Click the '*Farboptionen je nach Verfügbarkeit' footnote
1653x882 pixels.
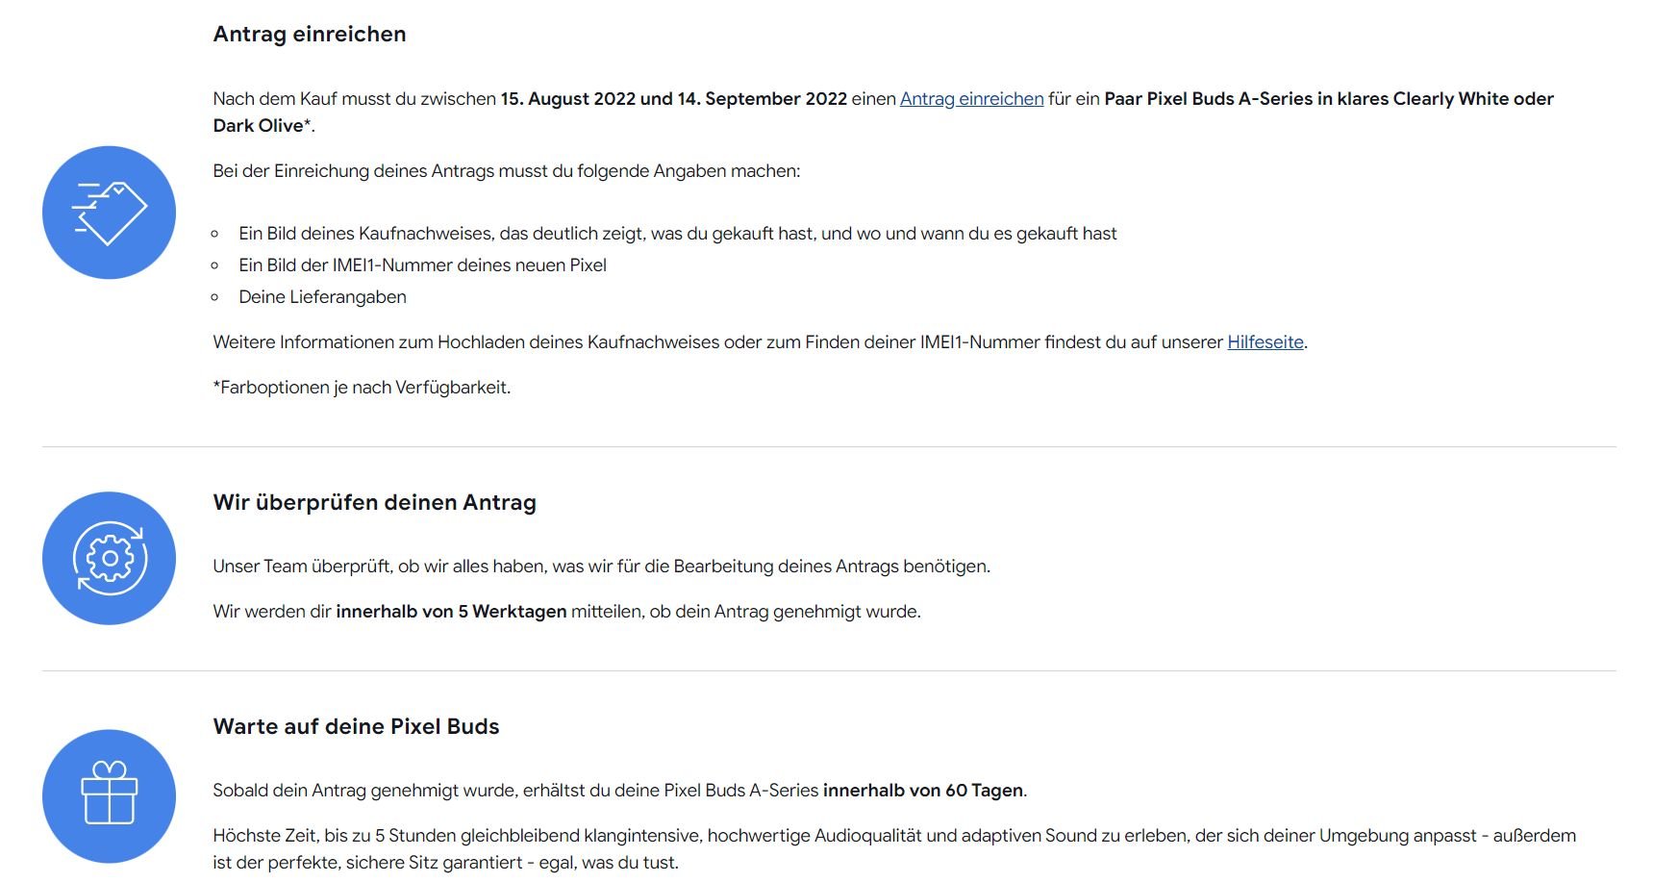click(x=362, y=388)
